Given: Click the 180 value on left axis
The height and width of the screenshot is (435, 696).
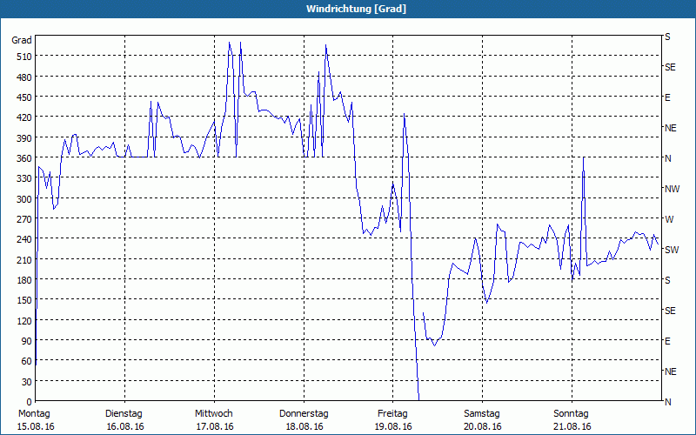Looking at the screenshot, I should pyautogui.click(x=24, y=280).
